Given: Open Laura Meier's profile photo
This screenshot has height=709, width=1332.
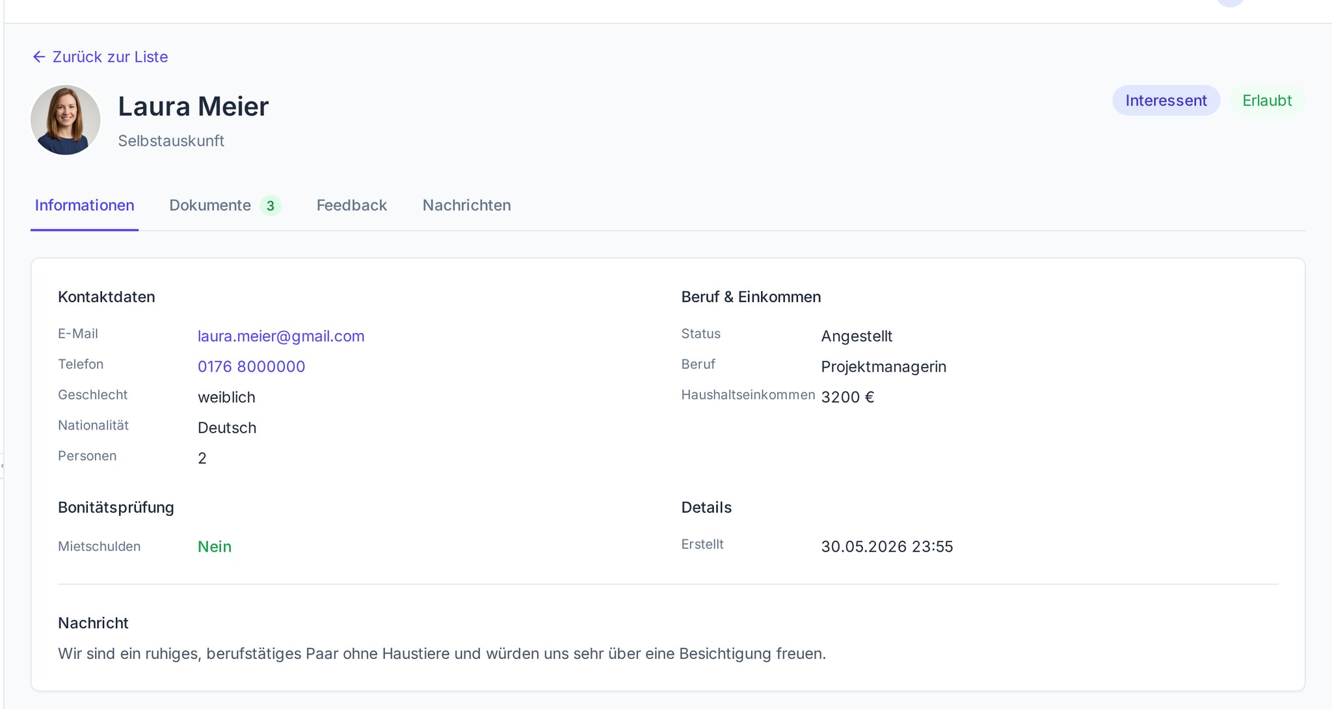Looking at the screenshot, I should pyautogui.click(x=66, y=120).
